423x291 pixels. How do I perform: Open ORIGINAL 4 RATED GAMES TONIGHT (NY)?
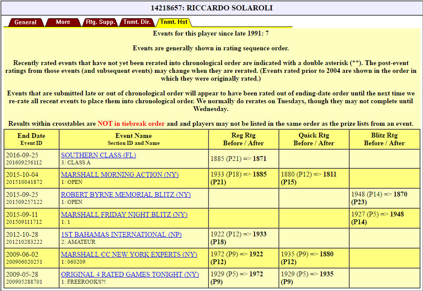tap(130, 274)
